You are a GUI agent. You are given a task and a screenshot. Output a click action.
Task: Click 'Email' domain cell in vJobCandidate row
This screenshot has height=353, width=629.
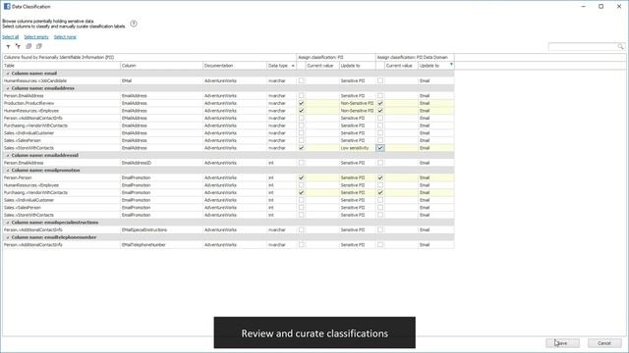click(436, 80)
